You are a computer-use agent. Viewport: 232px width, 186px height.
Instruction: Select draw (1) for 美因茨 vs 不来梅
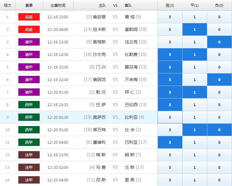pos(194,80)
